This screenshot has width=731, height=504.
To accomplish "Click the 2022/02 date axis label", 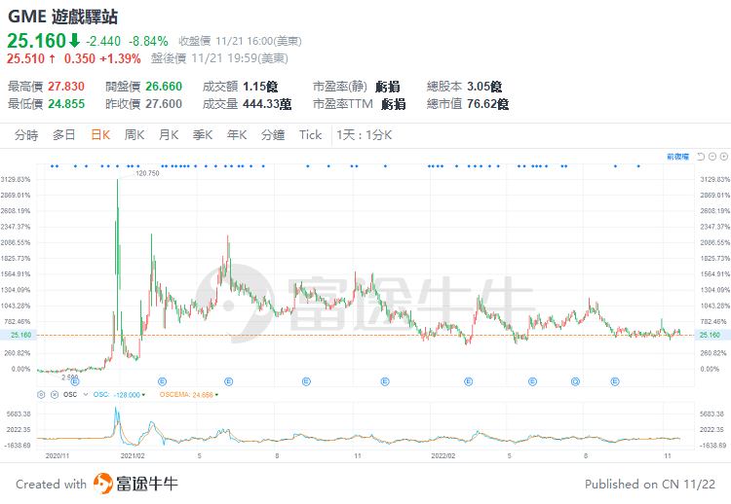I will click(x=442, y=456).
